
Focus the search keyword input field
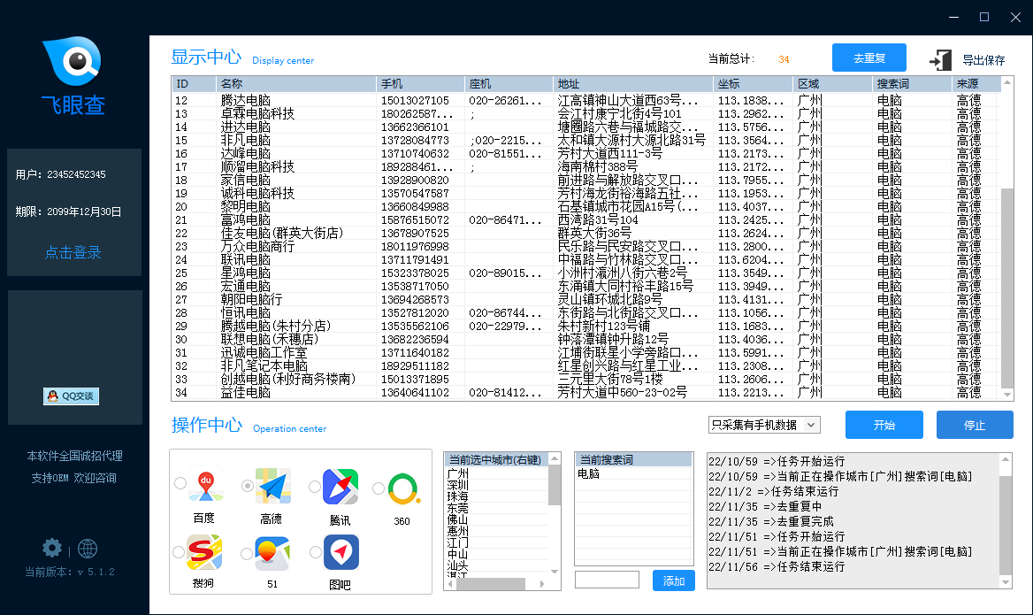tap(607, 580)
